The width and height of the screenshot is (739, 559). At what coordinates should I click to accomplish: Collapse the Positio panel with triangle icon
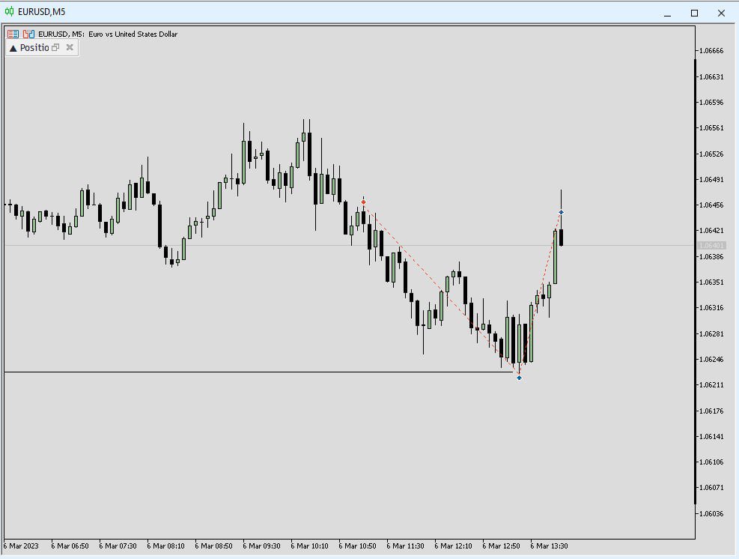tap(13, 48)
